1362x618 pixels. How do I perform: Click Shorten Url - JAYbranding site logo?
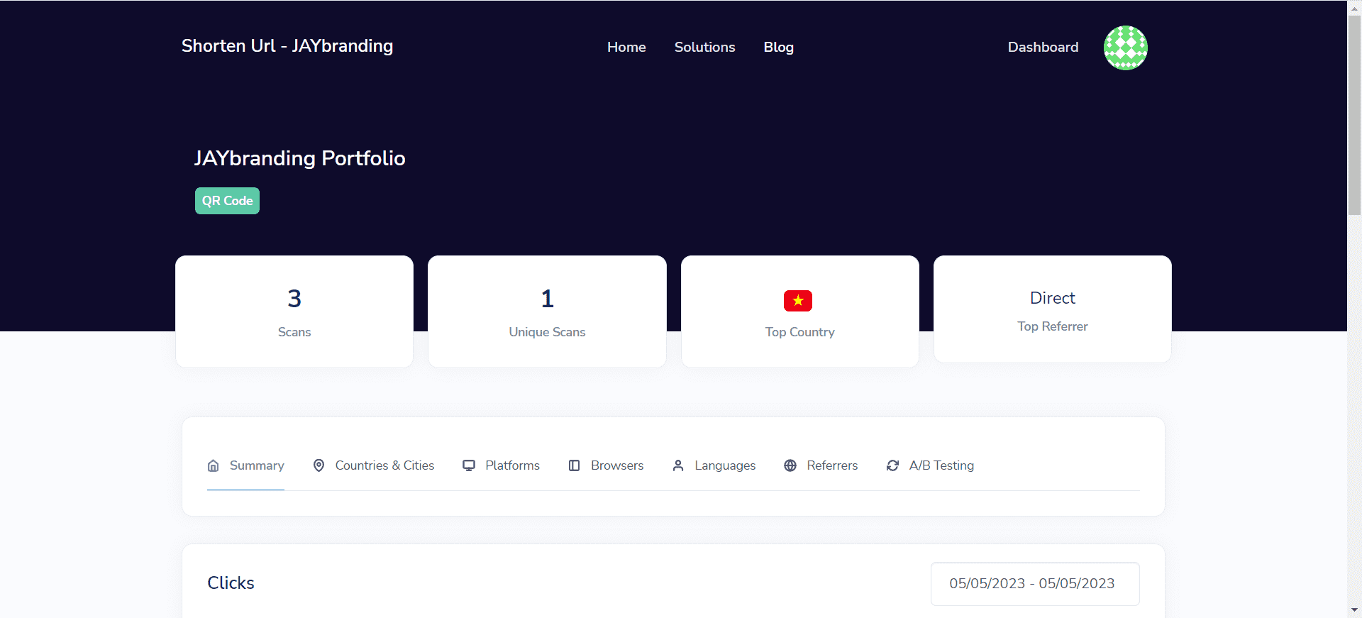click(287, 46)
